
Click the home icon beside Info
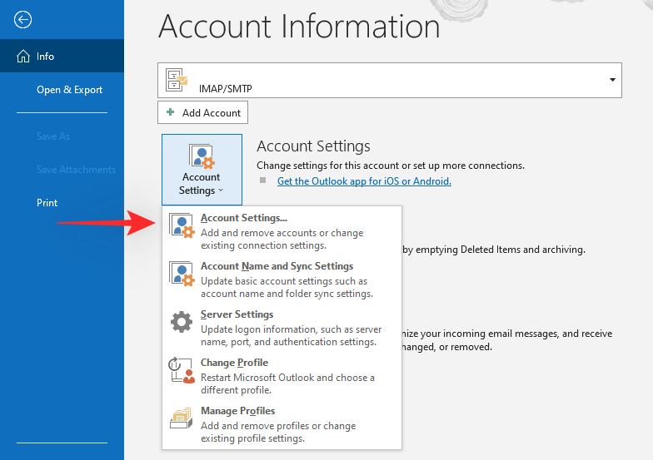[x=22, y=57]
